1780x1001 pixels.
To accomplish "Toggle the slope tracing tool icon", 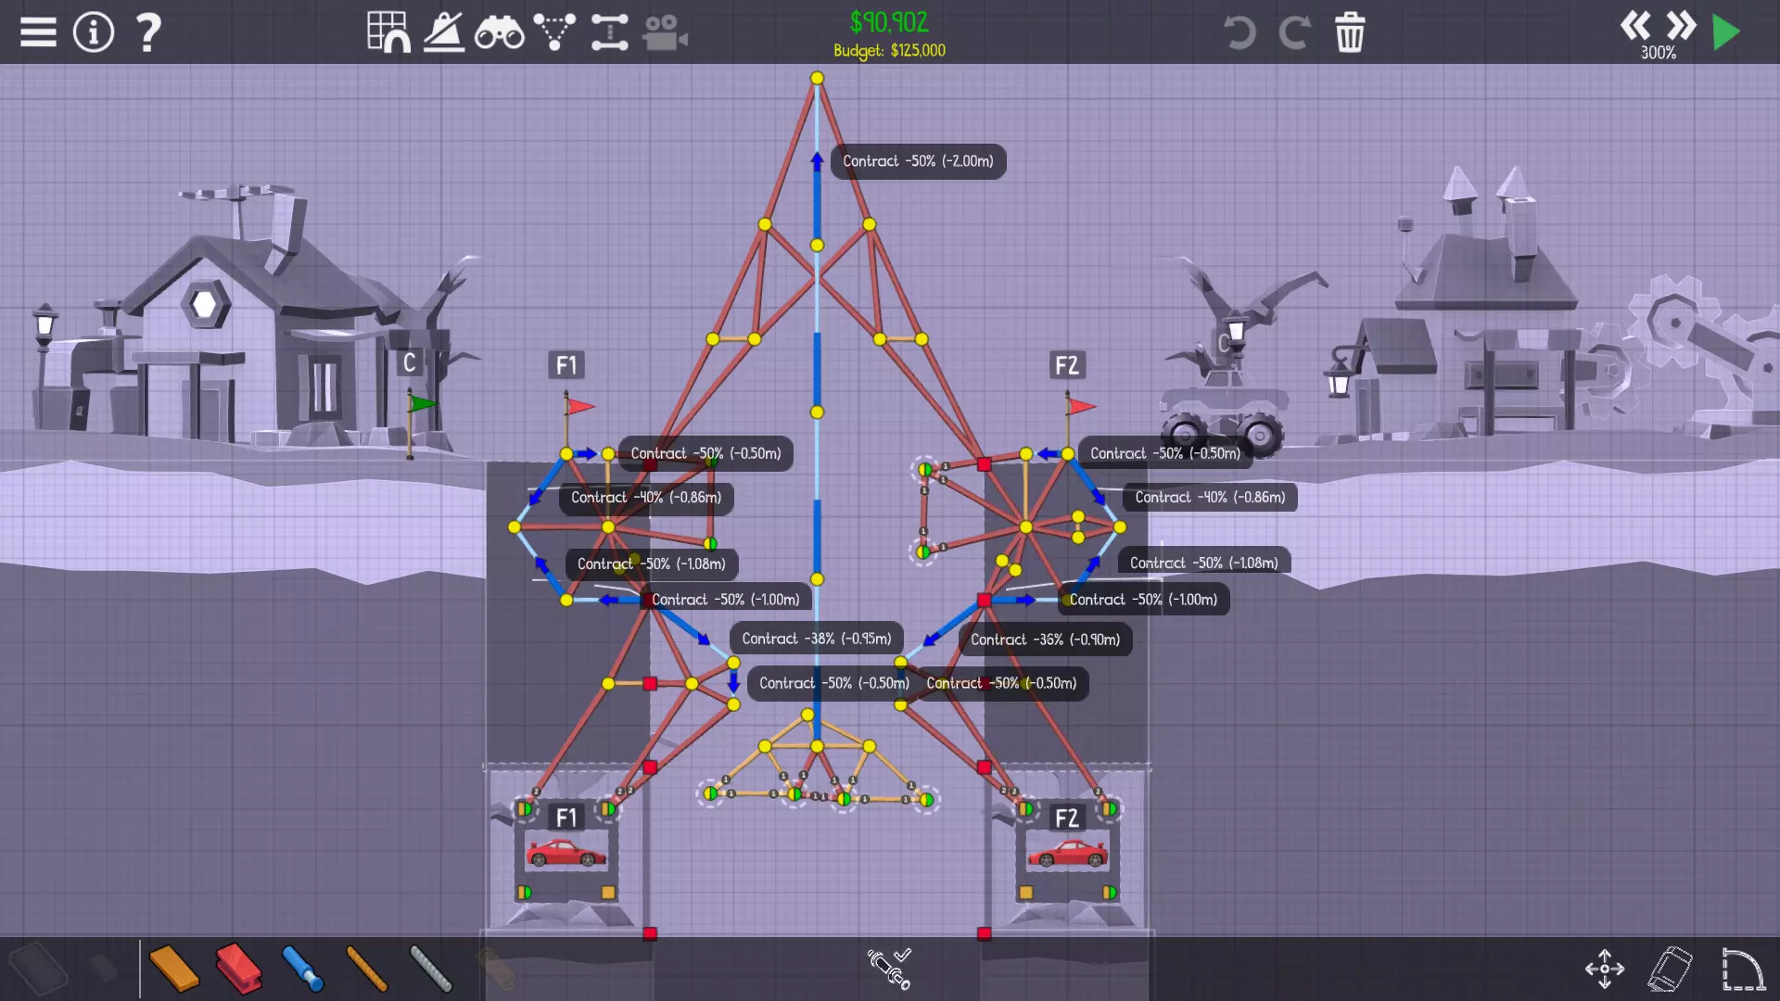I will [x=444, y=32].
